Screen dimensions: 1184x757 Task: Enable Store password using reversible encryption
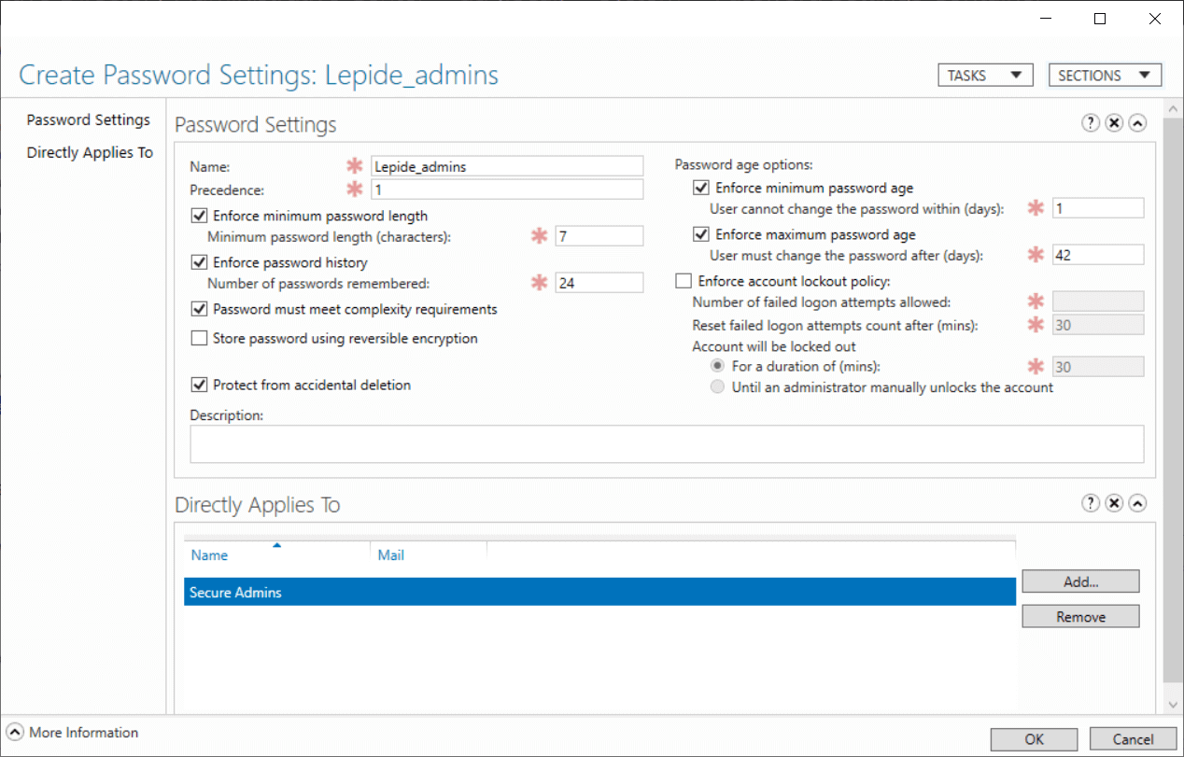pos(199,338)
